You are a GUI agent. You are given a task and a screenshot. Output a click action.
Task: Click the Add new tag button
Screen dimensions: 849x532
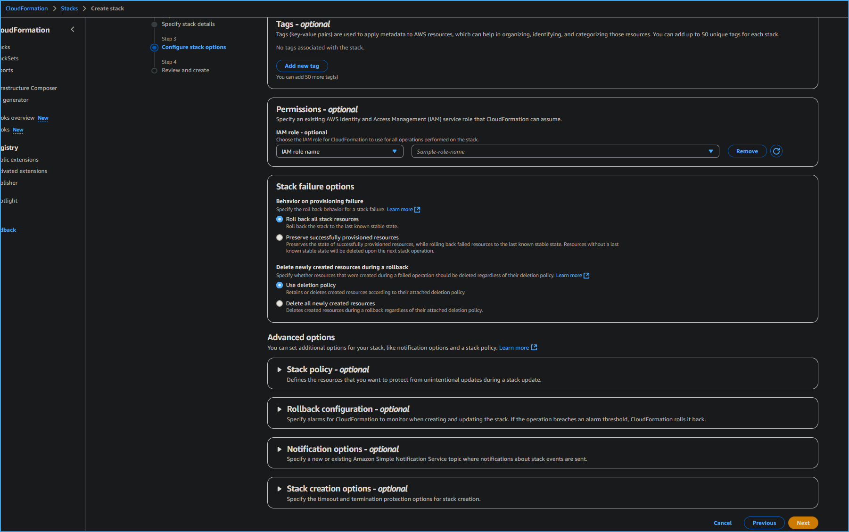click(302, 65)
